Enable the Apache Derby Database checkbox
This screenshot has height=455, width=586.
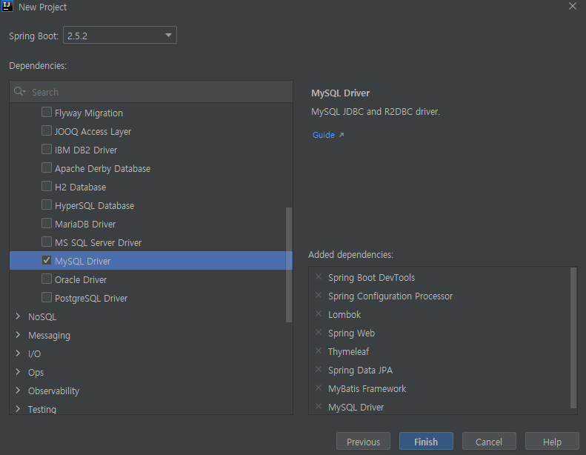coord(47,168)
